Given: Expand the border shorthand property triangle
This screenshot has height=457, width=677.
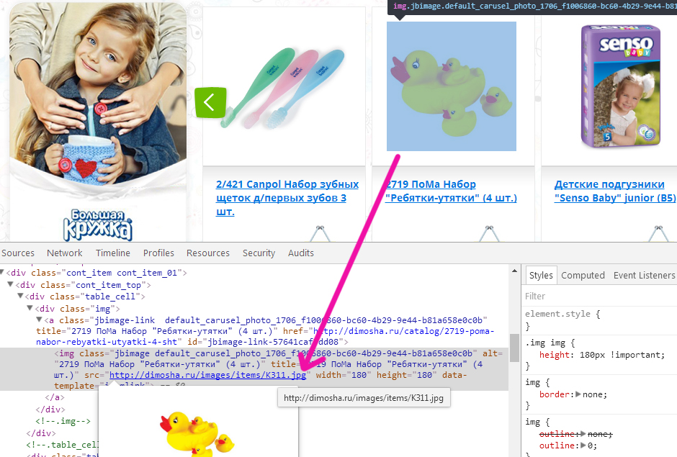Looking at the screenshot, I should pyautogui.click(x=578, y=394).
